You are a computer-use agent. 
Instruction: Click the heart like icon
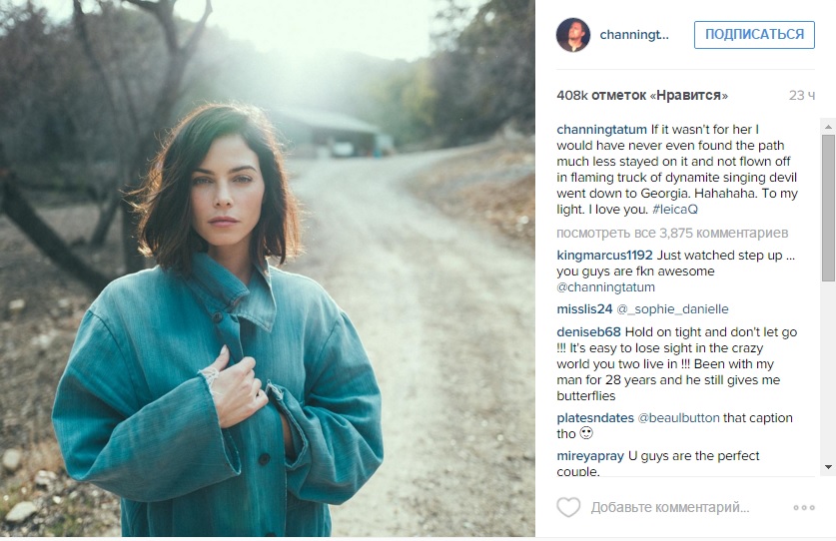(x=568, y=507)
